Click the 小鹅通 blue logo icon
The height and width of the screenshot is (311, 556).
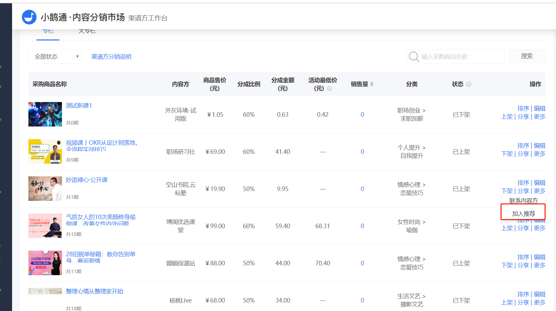(29, 17)
